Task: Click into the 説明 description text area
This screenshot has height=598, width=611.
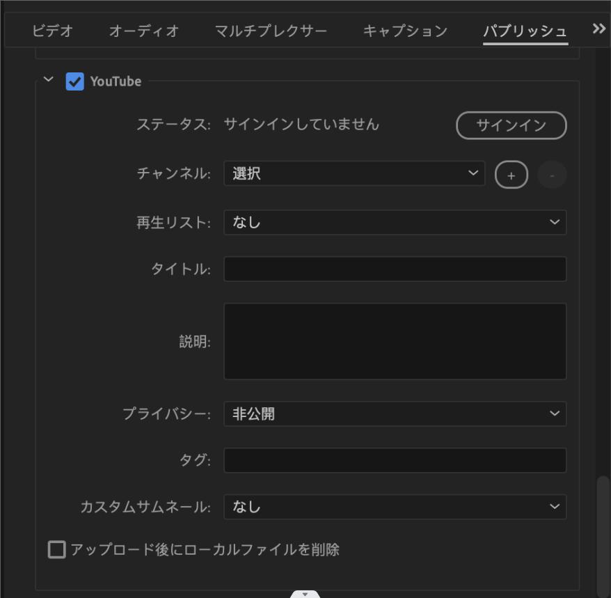Action: 395,341
